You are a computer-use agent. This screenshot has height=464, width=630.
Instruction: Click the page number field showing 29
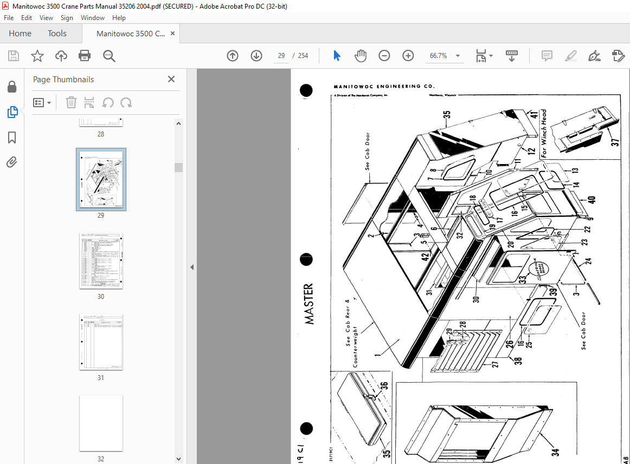click(281, 56)
